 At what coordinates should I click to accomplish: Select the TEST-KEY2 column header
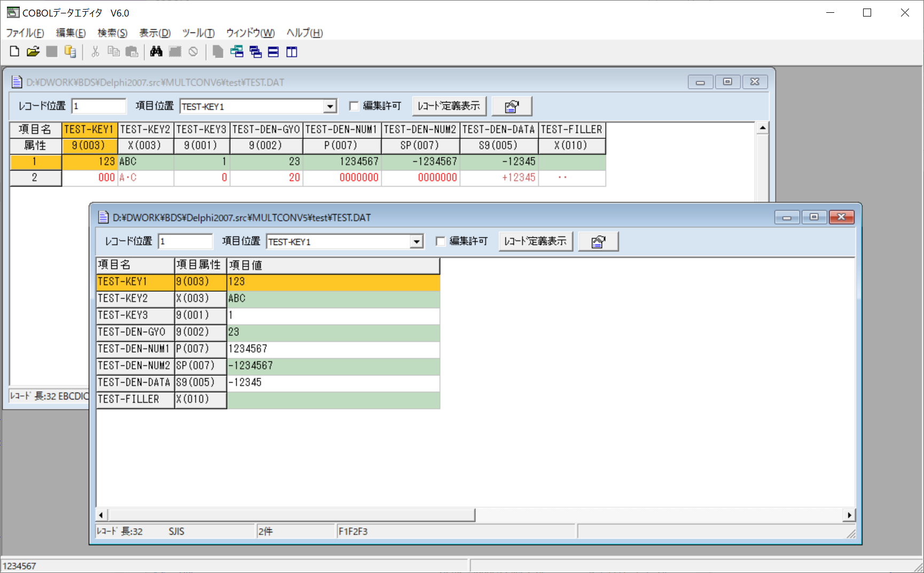coord(145,130)
